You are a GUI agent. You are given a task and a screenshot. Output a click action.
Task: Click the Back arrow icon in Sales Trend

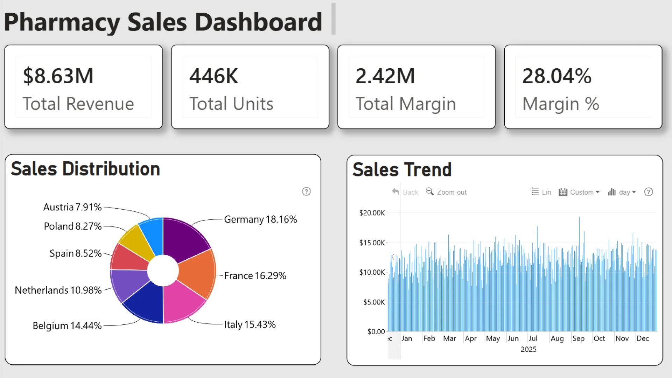pyautogui.click(x=395, y=192)
